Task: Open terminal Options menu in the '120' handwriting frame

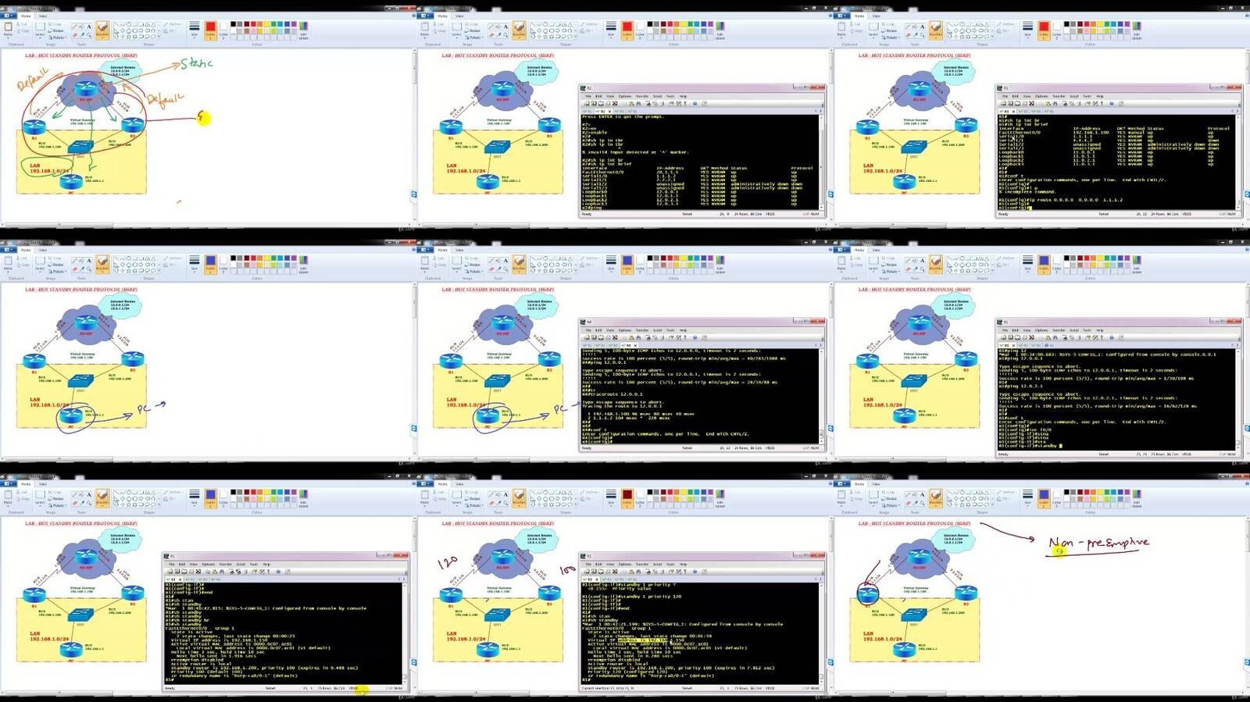Action: pos(625,564)
